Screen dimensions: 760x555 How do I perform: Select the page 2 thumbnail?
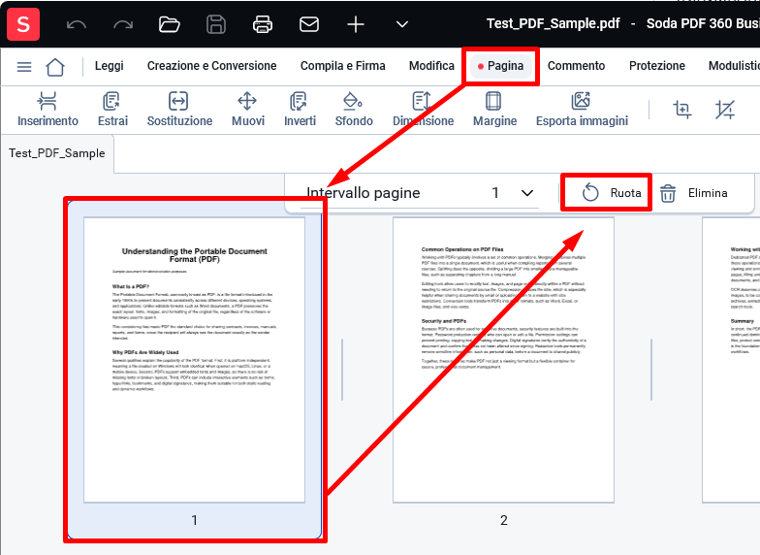click(x=504, y=360)
